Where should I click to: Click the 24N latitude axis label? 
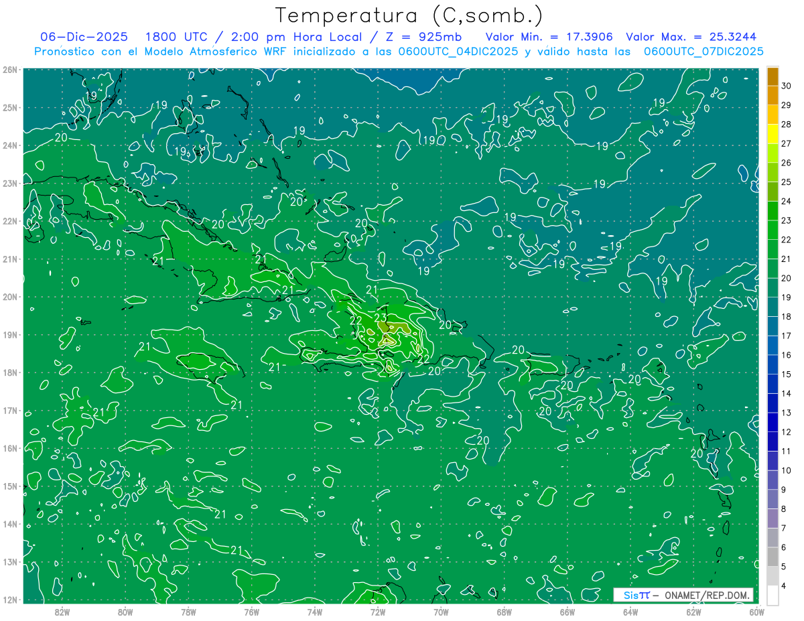tap(10, 145)
